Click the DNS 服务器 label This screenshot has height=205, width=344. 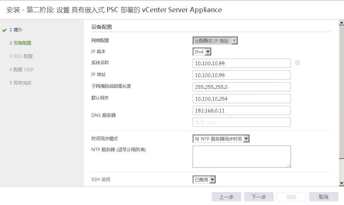(103, 115)
